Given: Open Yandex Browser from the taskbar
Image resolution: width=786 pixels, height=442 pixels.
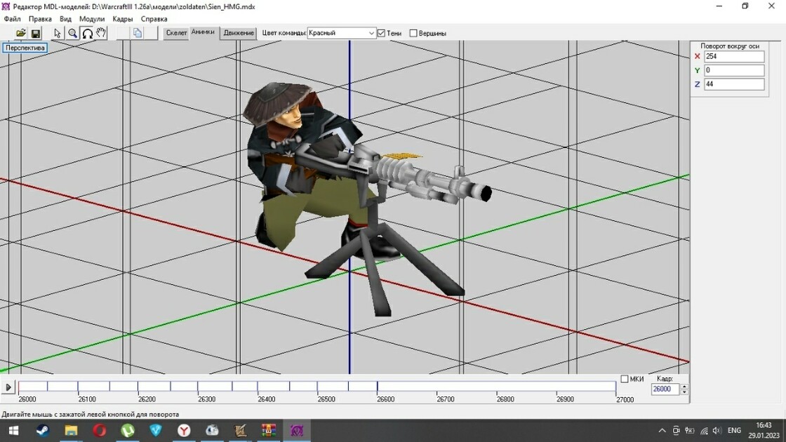Looking at the screenshot, I should tap(184, 431).
